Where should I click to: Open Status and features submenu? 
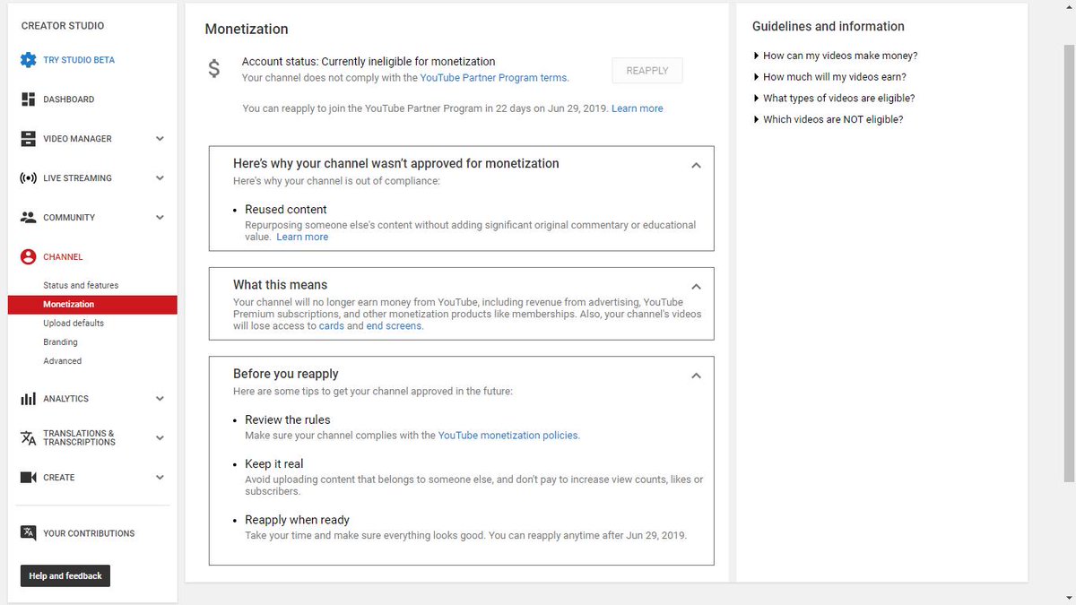[81, 285]
